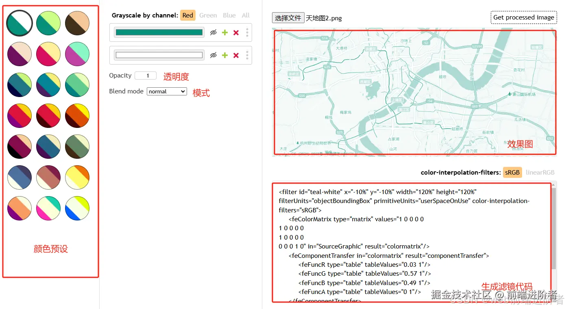Pick the dark brown and peach preset
This screenshot has height=309, width=566.
tap(77, 23)
